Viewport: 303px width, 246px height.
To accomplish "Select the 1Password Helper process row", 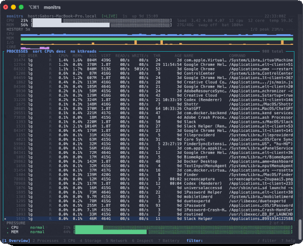I will coord(149,192).
